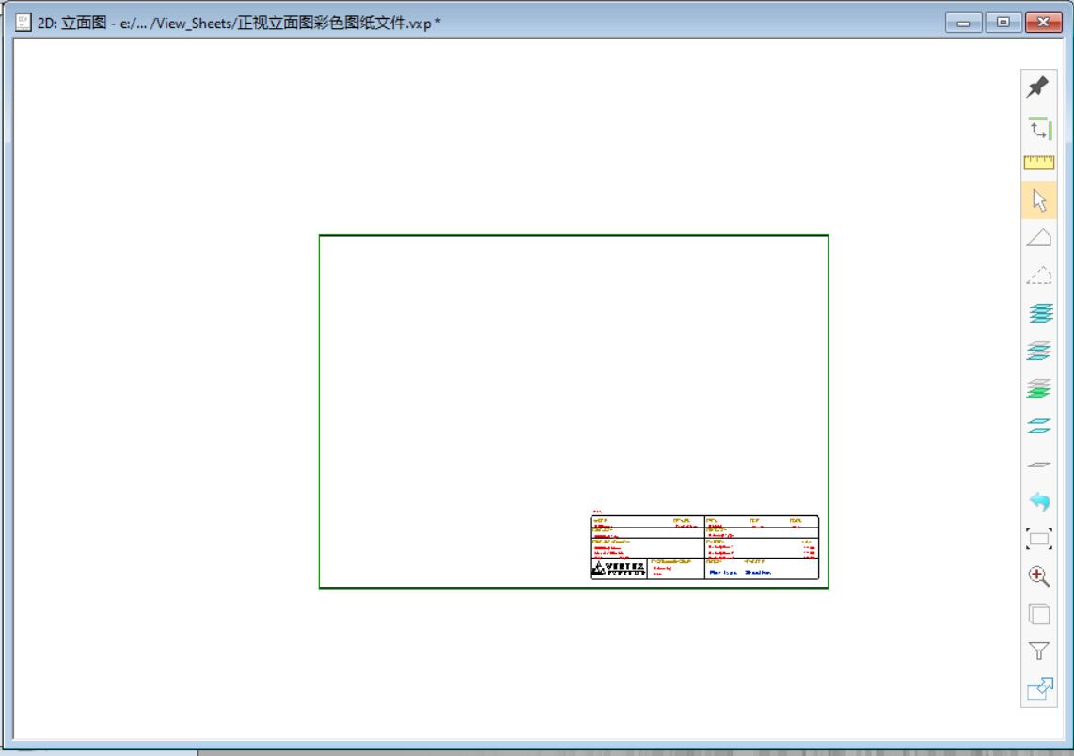
Task: Click the blue and gray stacked layers icon
Action: coord(1038,351)
